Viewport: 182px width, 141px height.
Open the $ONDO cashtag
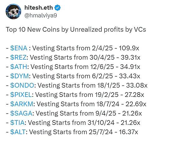[22, 85]
